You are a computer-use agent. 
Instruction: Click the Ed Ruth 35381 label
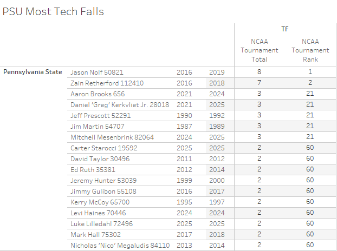93,169
